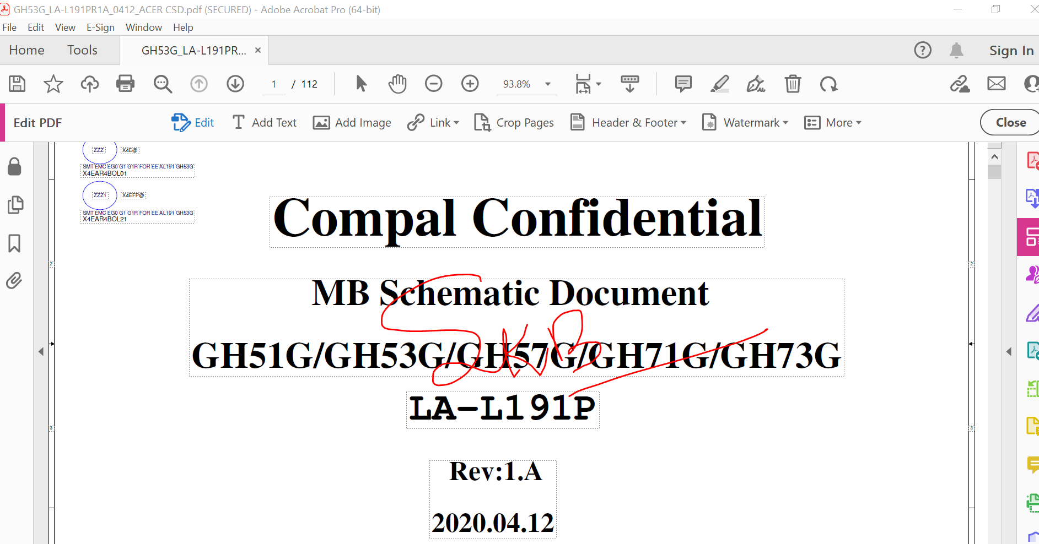The image size is (1039, 544).
Task: Select the highlighter pen tool
Action: pos(720,84)
